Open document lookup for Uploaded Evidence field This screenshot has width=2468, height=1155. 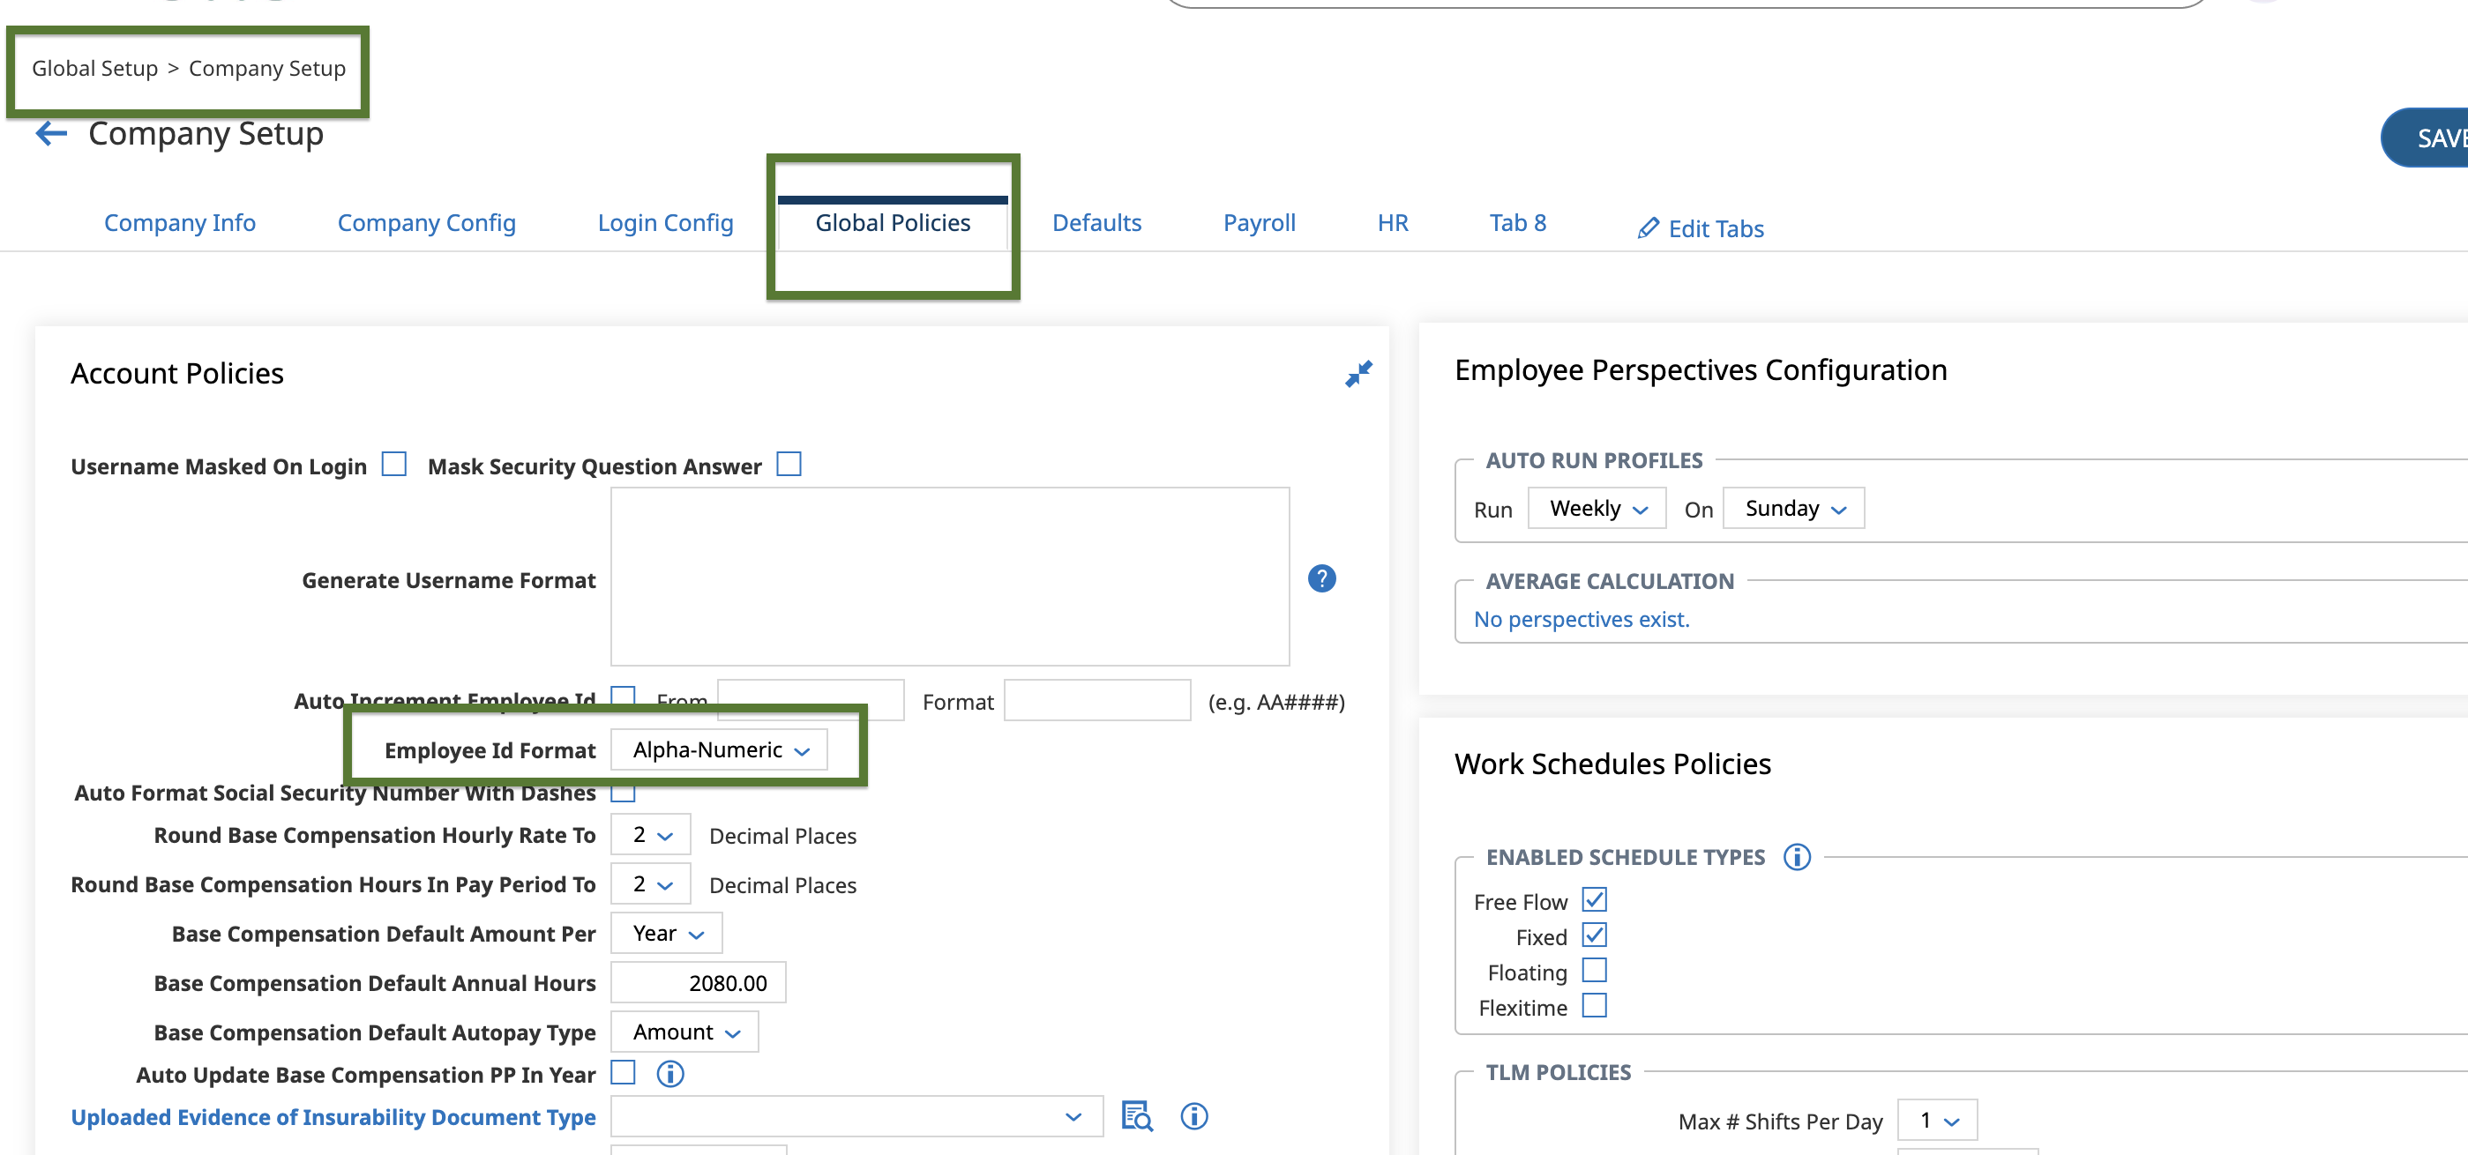1136,1115
